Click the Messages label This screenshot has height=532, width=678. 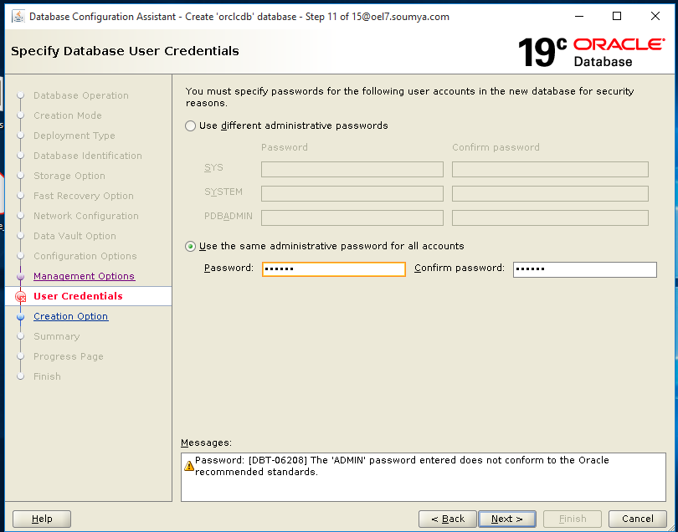pos(206,443)
